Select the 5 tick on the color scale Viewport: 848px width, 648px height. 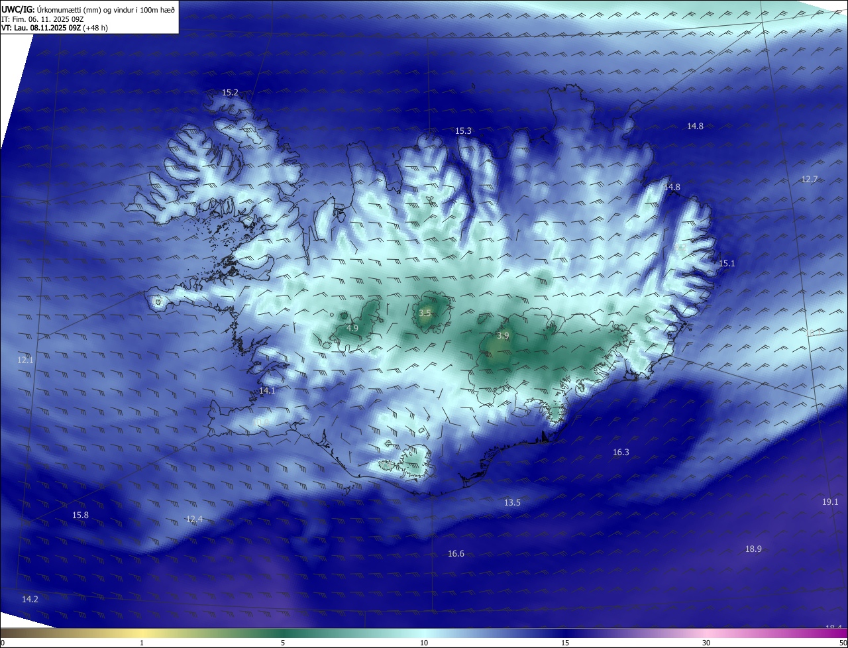[x=283, y=643]
